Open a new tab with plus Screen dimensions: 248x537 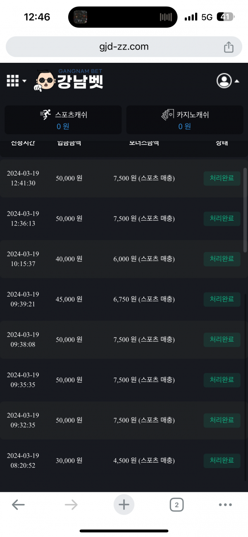pos(124,504)
